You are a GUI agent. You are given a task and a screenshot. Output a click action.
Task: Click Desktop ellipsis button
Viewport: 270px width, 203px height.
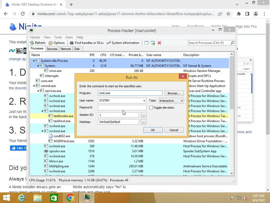click(143, 122)
